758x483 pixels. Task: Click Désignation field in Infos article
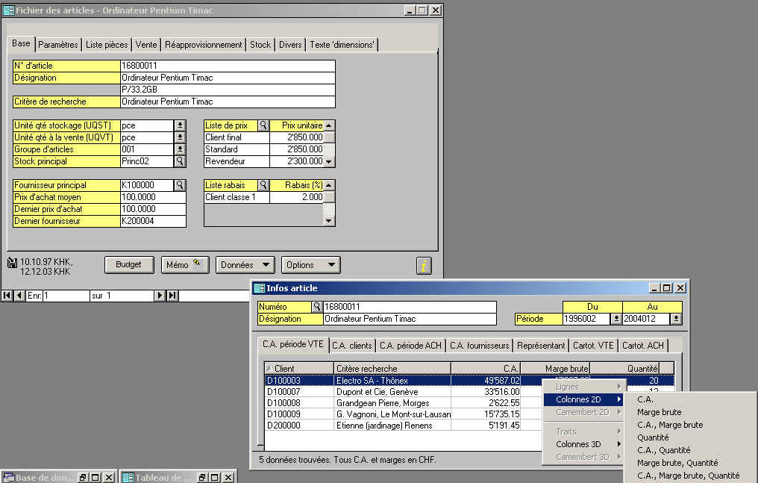(410, 319)
